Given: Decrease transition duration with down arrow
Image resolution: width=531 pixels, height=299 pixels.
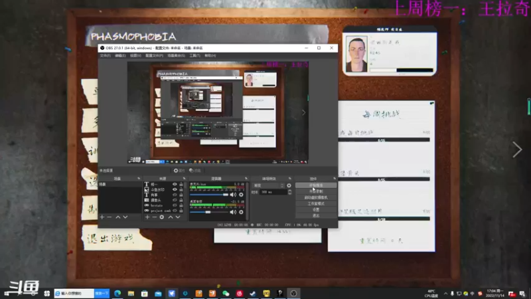Looking at the screenshot, I should [x=289, y=193].
